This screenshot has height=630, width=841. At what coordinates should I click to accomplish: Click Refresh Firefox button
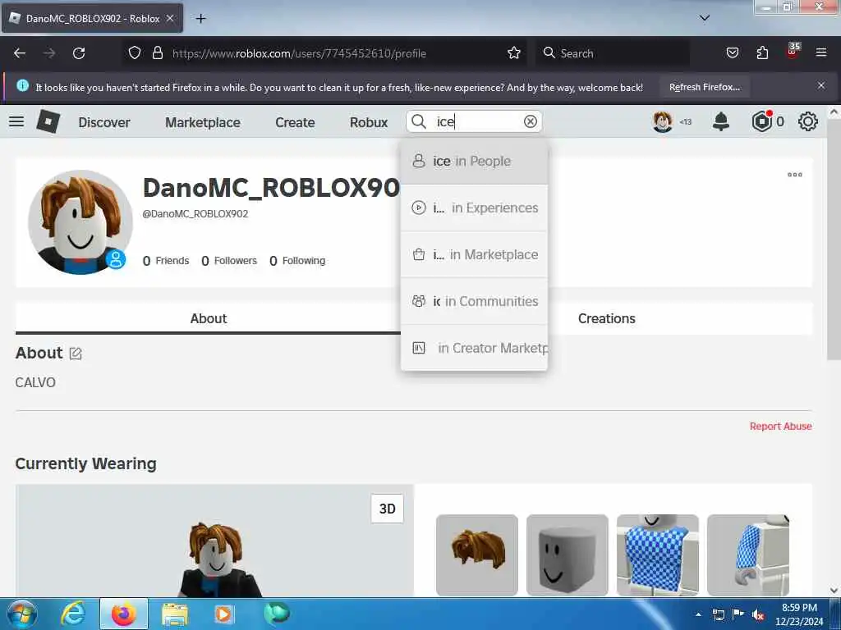(x=704, y=87)
